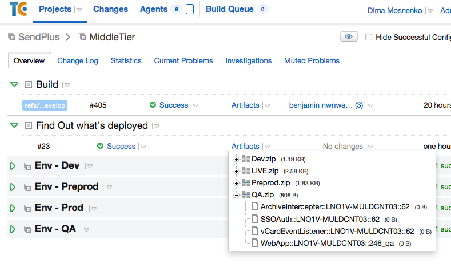The width and height of the screenshot is (451, 280).
Task: Expand the Env - Prod project
Action: [13, 208]
